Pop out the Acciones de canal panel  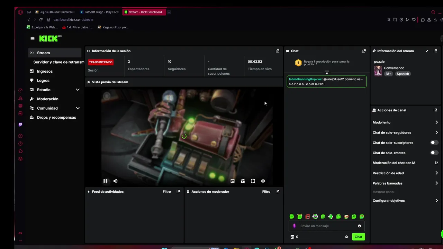(435, 110)
